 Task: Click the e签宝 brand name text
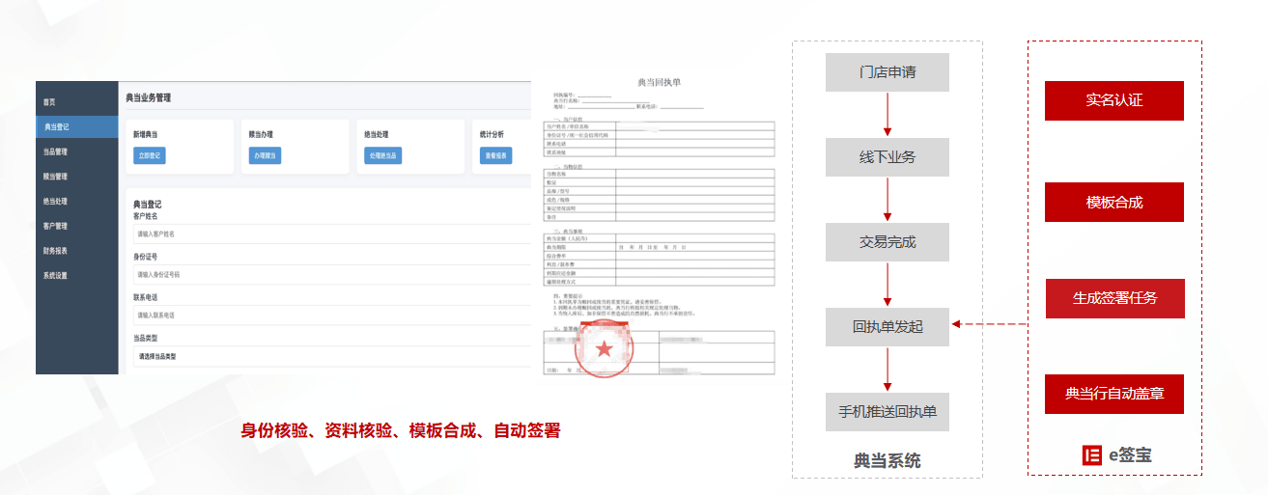[x=1130, y=454]
